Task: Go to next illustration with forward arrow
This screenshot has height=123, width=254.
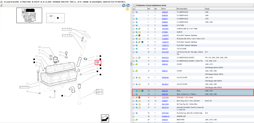Action: click(128, 5)
